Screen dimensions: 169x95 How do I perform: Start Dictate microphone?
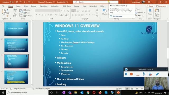[150, 12]
